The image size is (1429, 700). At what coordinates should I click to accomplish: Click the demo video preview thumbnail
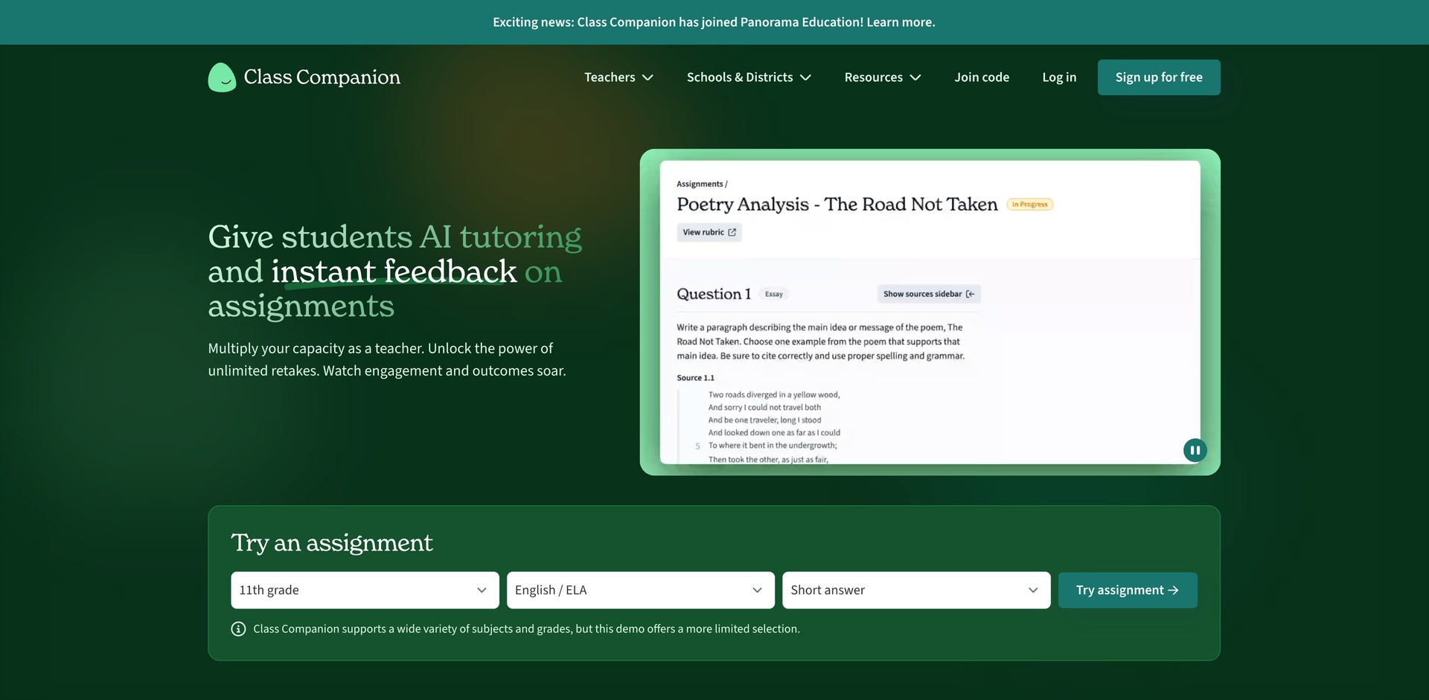pyautogui.click(x=930, y=312)
